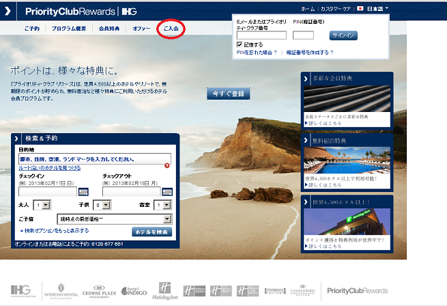
Task: Click chevron icon on 検索＆予約 panel header
Action: (16, 139)
